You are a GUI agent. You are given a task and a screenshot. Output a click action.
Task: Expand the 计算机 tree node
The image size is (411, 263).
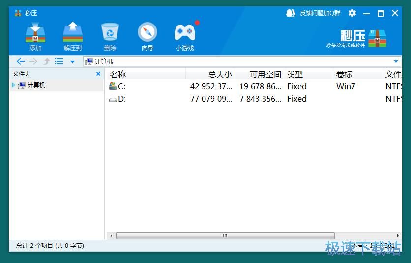coord(14,85)
